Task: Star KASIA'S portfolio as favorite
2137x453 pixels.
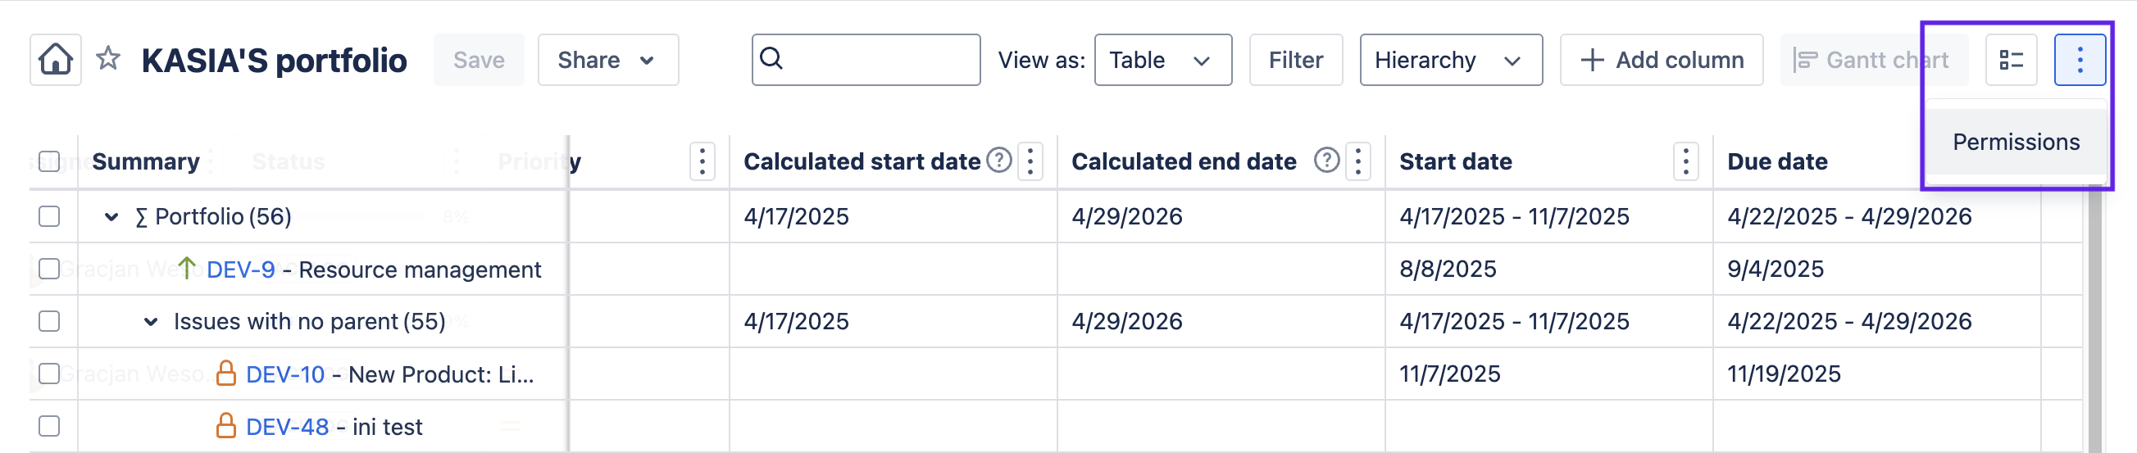Action: [x=108, y=60]
